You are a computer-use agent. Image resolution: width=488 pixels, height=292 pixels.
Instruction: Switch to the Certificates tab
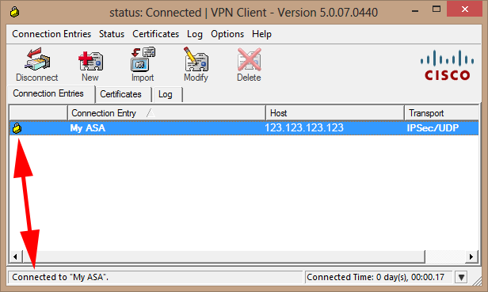[x=124, y=94]
